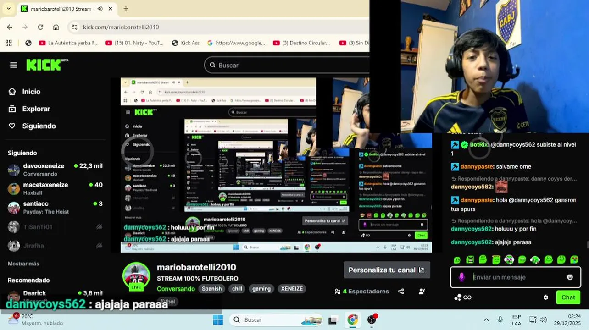589x330 pixels.
Task: Click the chat scrollbar
Action: click(x=587, y=246)
